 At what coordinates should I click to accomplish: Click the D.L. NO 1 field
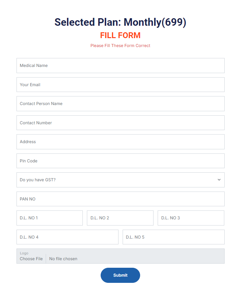click(49, 218)
